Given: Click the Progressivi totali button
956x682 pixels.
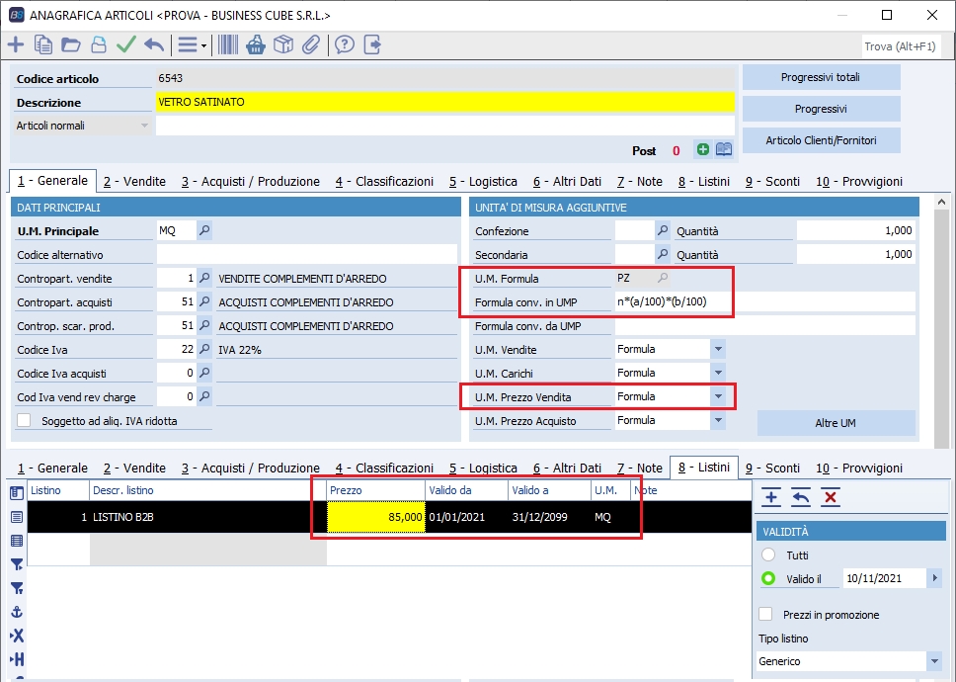Looking at the screenshot, I should [821, 77].
